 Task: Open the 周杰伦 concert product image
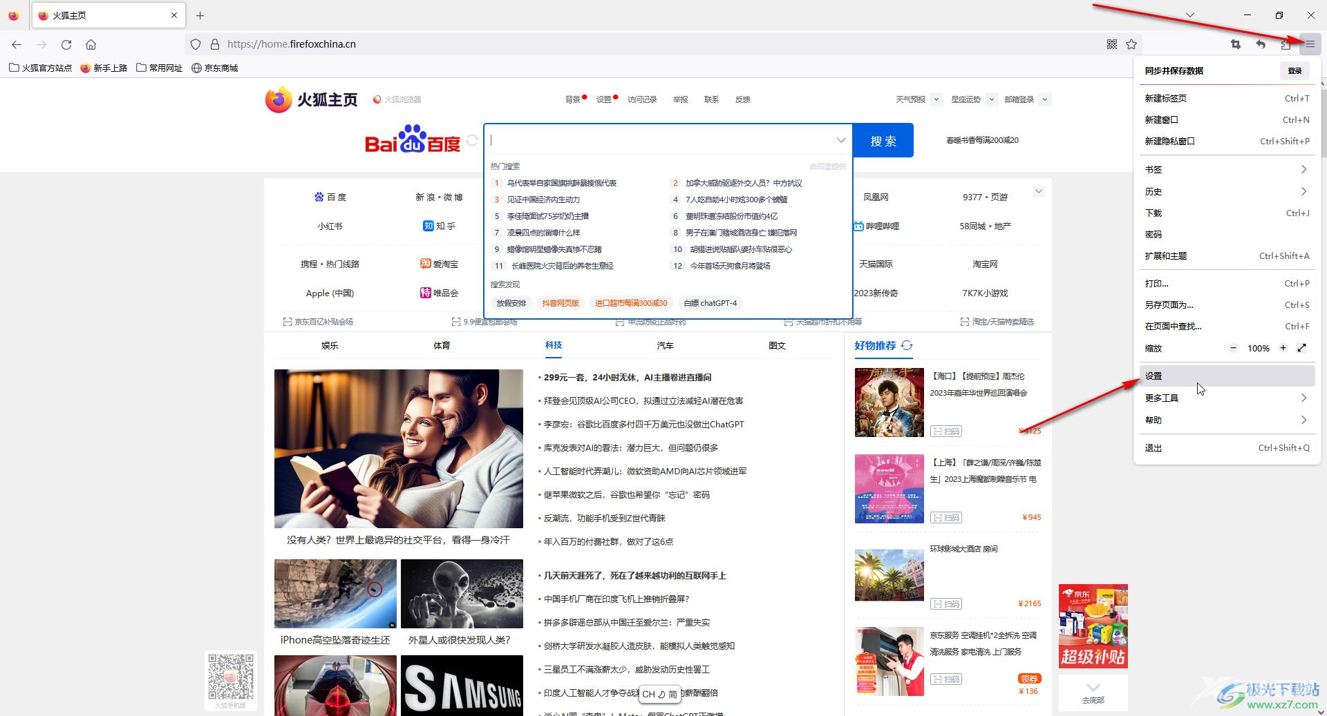click(890, 403)
